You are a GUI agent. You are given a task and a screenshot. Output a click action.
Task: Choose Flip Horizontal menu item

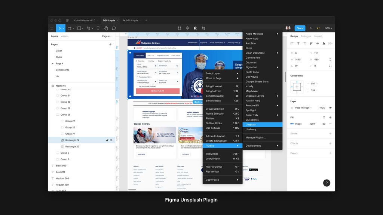pos(222,167)
